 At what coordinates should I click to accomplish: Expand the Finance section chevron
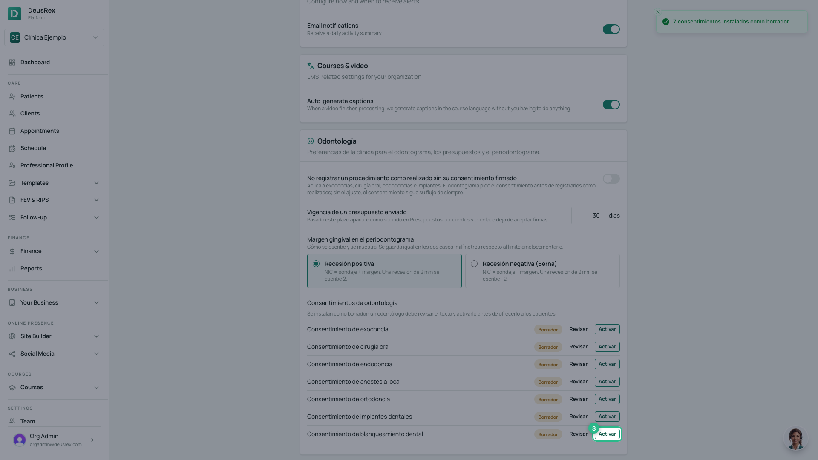pyautogui.click(x=96, y=251)
